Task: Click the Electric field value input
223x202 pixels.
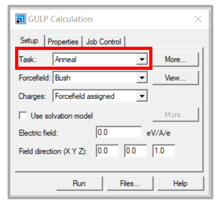Action: coord(119,133)
